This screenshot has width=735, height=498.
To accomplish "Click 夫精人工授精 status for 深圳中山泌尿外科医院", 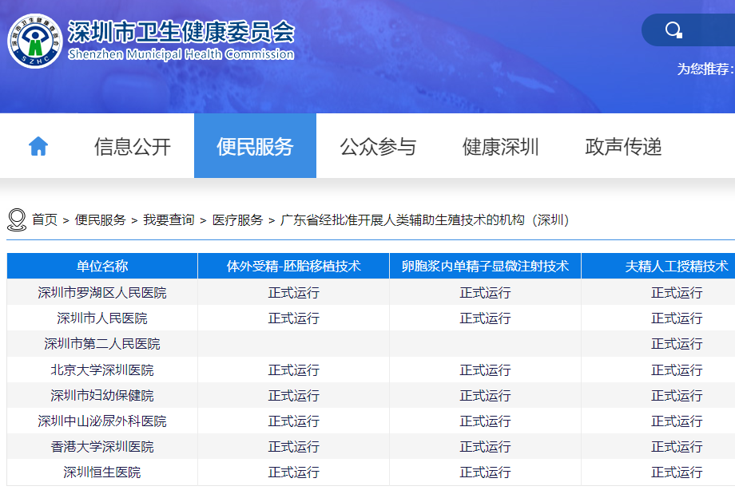I will click(677, 421).
